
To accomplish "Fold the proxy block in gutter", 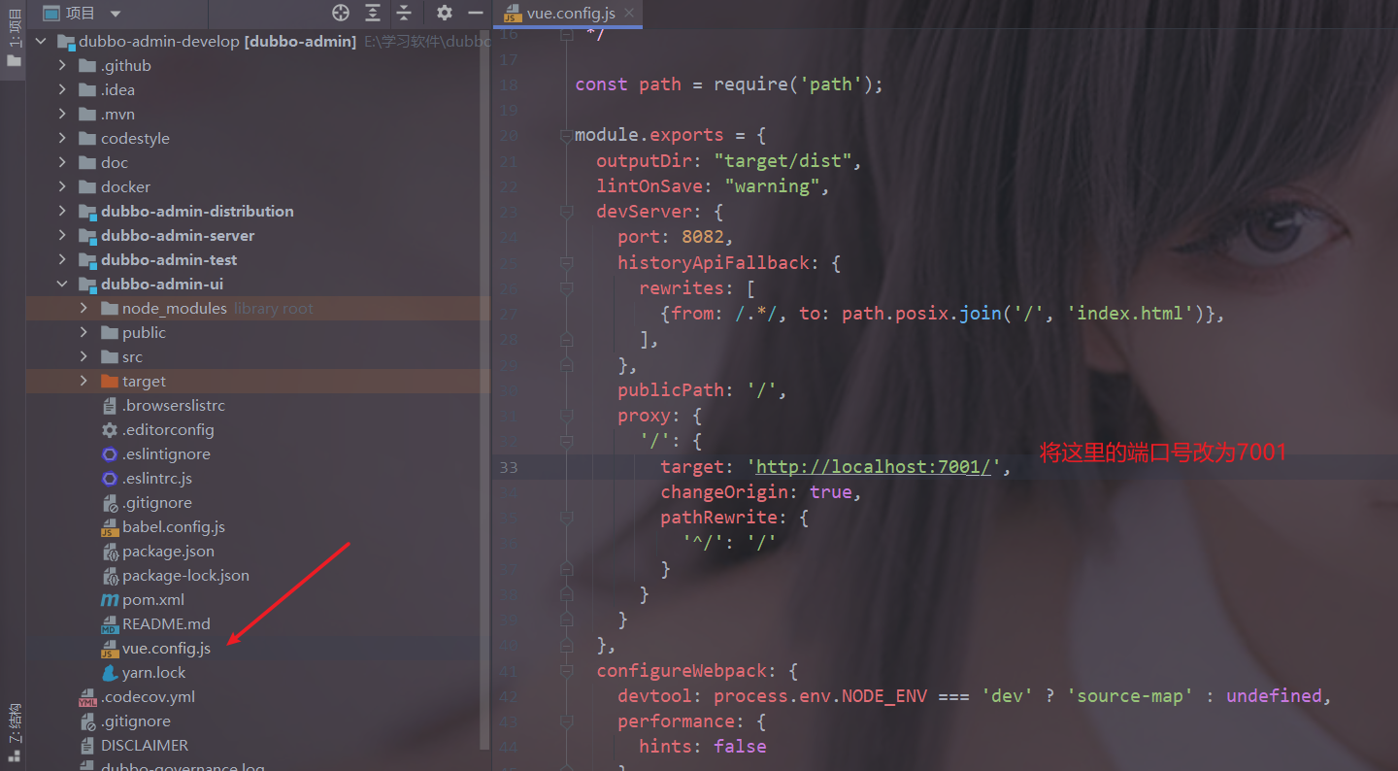I will [566, 416].
